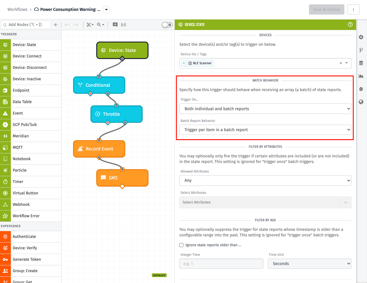Open the payload variables braces icon
The image size is (367, 283).
(124, 25)
